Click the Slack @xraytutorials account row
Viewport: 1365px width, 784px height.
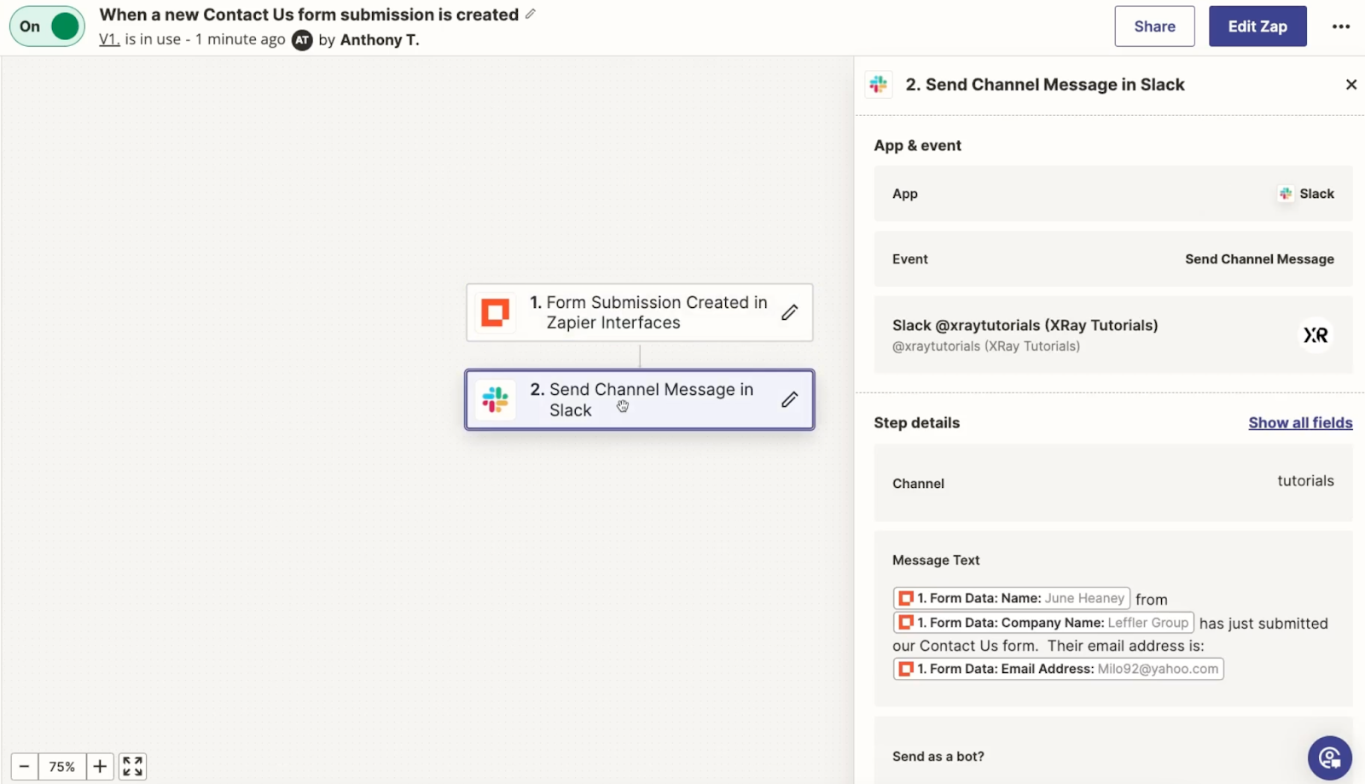[1113, 334]
